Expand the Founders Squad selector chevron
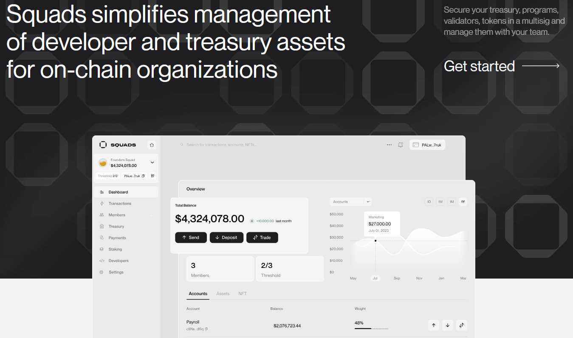 click(x=152, y=163)
